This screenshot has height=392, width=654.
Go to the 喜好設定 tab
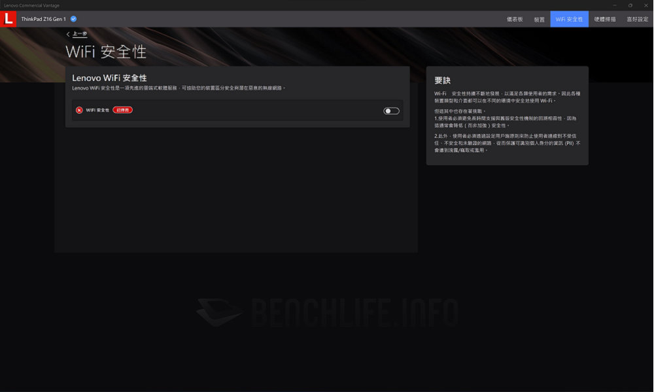pyautogui.click(x=637, y=20)
